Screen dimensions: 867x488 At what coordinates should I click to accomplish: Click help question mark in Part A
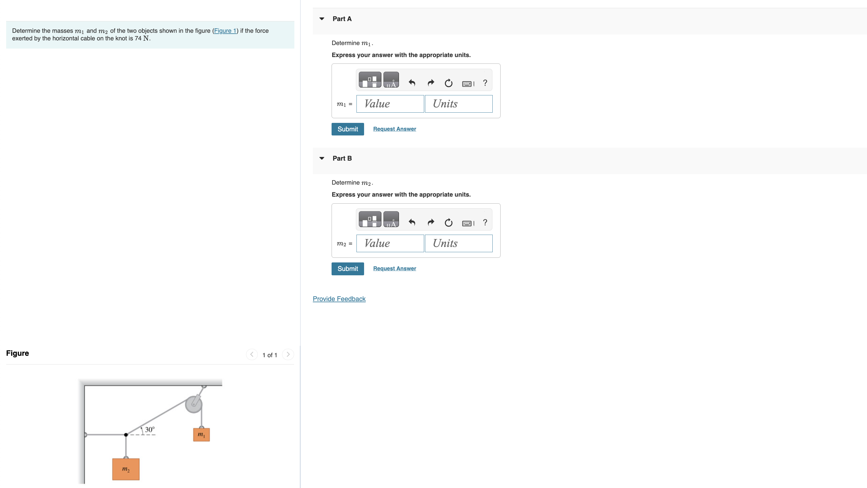485,83
